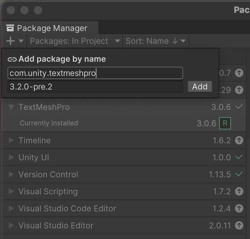Viewport: 250px width, 239px height.
Task: Select the TextMeshPro package row
Action: click(x=124, y=107)
